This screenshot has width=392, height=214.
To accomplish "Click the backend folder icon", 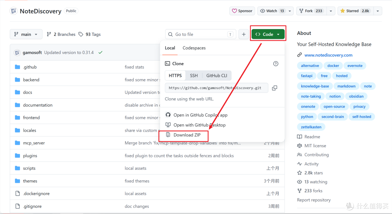I will 17,80.
